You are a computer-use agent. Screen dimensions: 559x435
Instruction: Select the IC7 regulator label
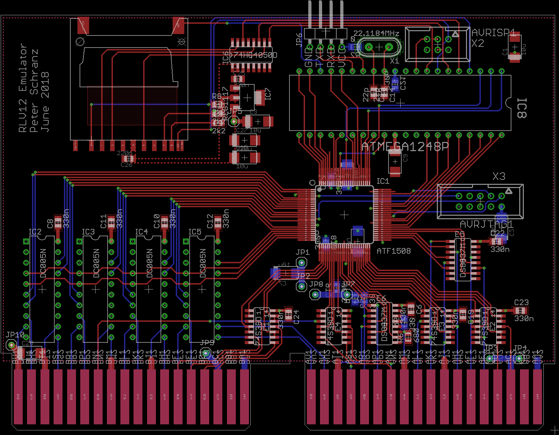click(268, 94)
